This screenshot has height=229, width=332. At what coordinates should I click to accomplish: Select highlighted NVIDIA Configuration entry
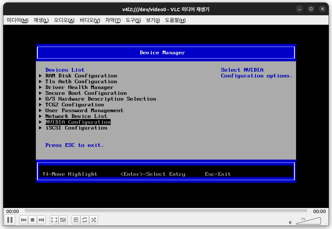click(78, 122)
